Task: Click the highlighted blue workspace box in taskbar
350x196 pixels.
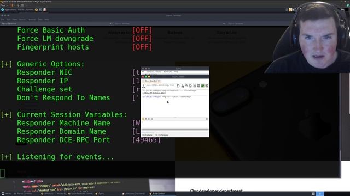Action: pyautogui.click(x=320, y=194)
